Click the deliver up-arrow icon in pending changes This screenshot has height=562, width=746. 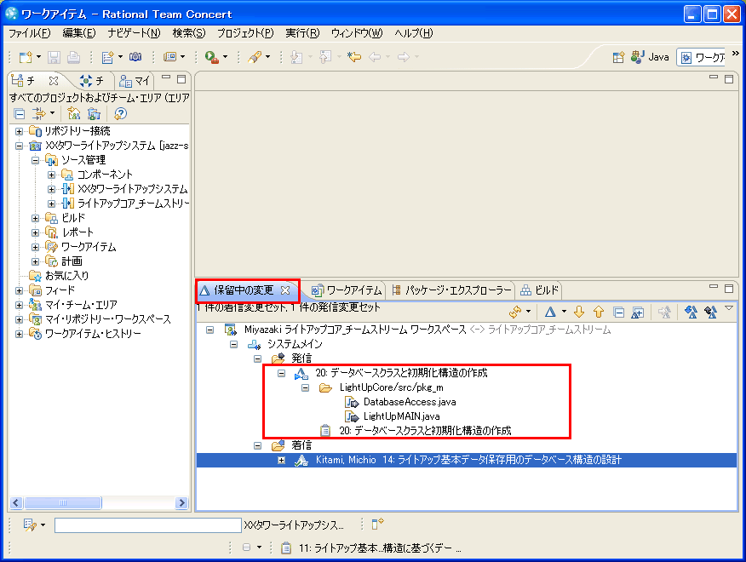[x=599, y=313]
